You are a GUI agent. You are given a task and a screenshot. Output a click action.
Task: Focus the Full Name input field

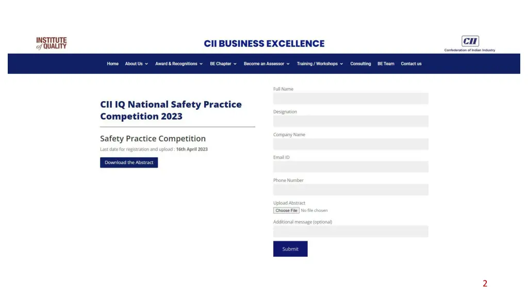click(x=351, y=98)
